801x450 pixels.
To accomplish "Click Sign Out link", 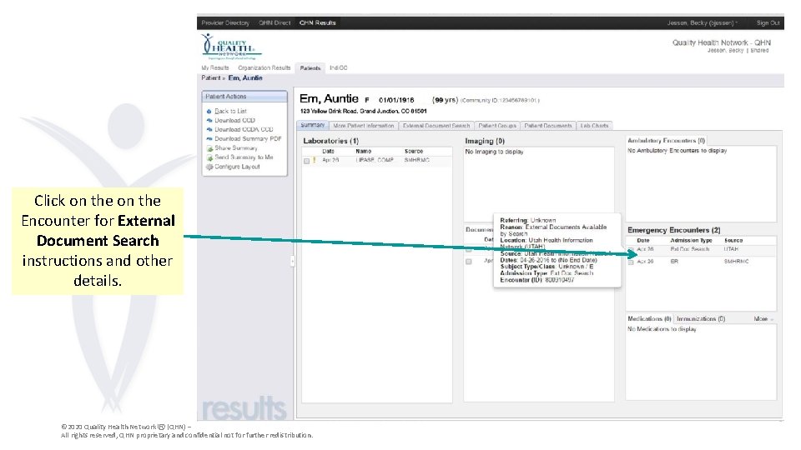I will (768, 23).
